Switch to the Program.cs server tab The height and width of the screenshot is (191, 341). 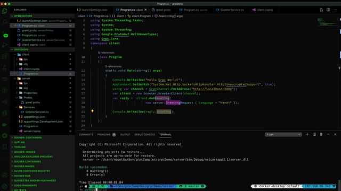[193, 10]
